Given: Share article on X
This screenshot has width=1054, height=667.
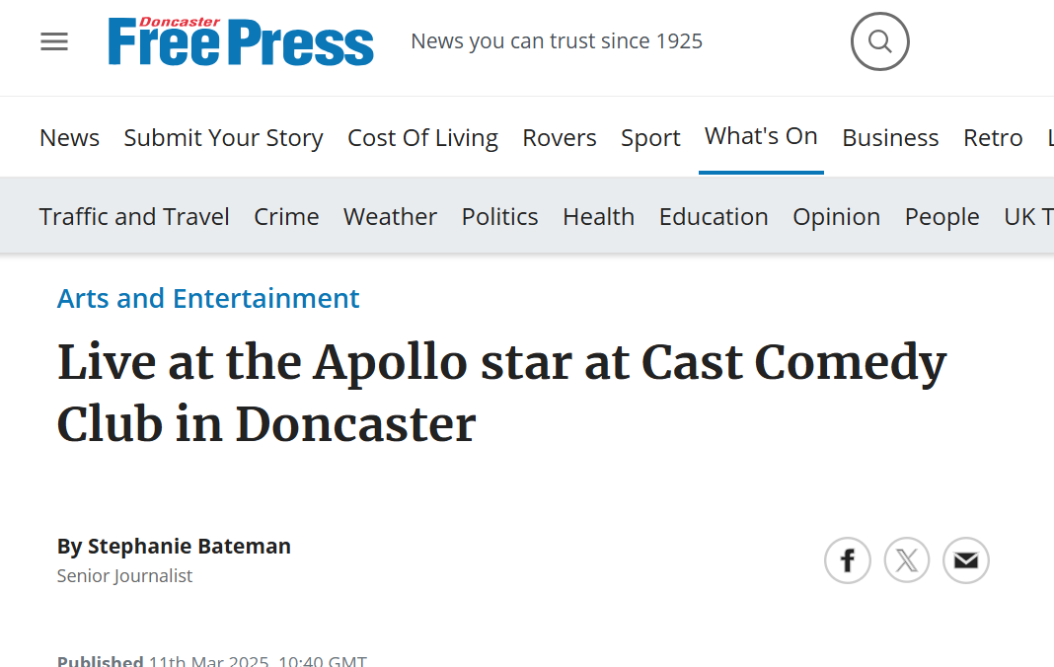Looking at the screenshot, I should (907, 560).
